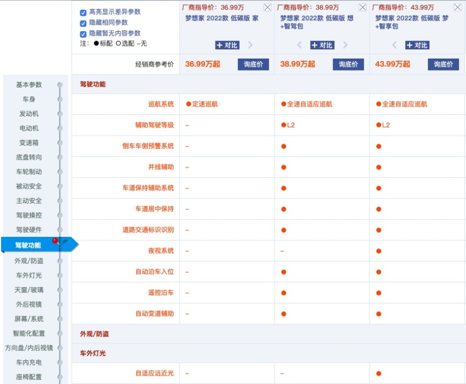Click the 夜视系统 parameter label
This screenshot has width=466, height=384.
161,251
